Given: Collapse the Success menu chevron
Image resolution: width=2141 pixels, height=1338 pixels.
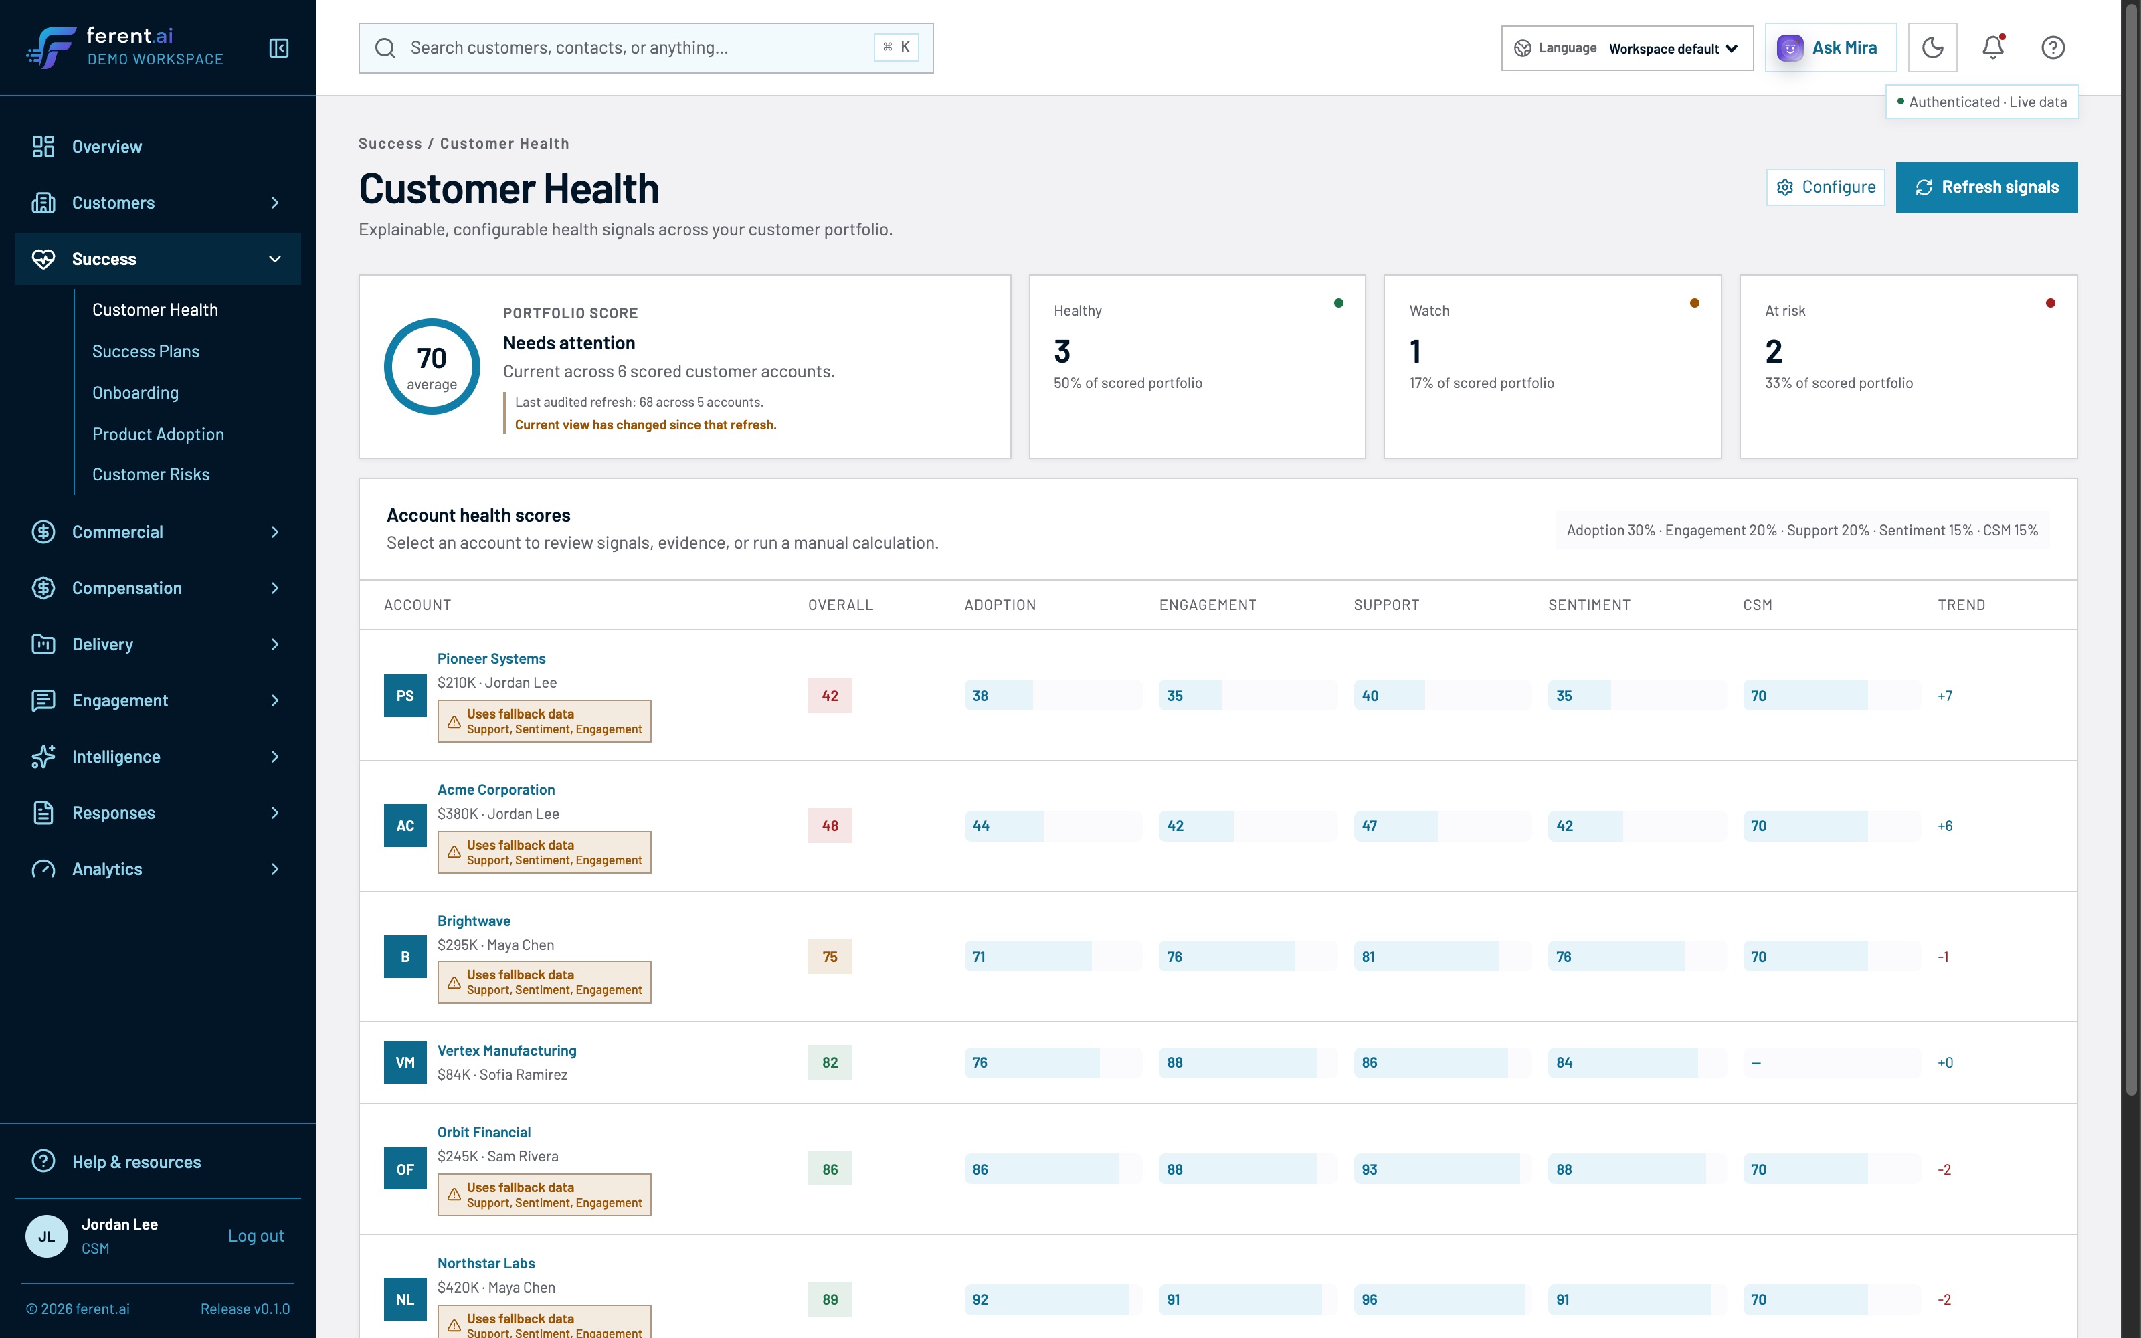Looking at the screenshot, I should click(275, 258).
